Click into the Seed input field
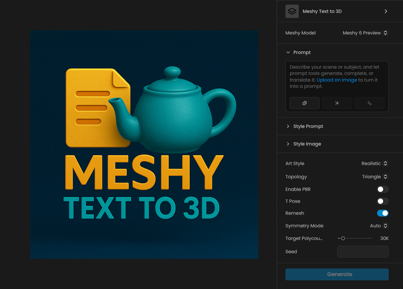Viewport: 403px width, 289px height. pos(363,252)
